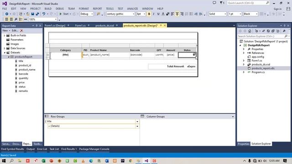Screen dimensions: 292x164
Task: Click Collapse All icon in Solution Explorer
Action: tap(273, 31)
